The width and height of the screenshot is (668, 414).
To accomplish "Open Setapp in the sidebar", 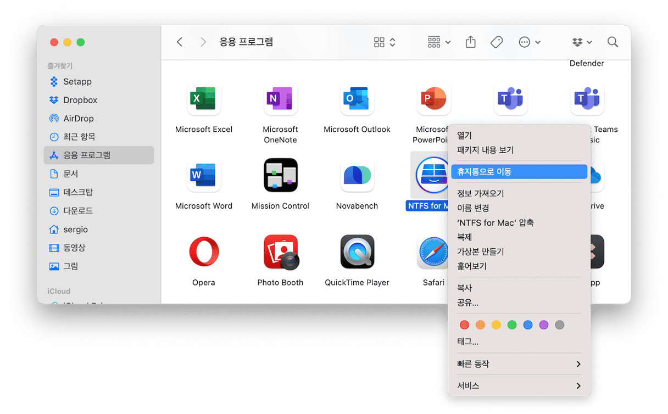I will tap(98, 82).
